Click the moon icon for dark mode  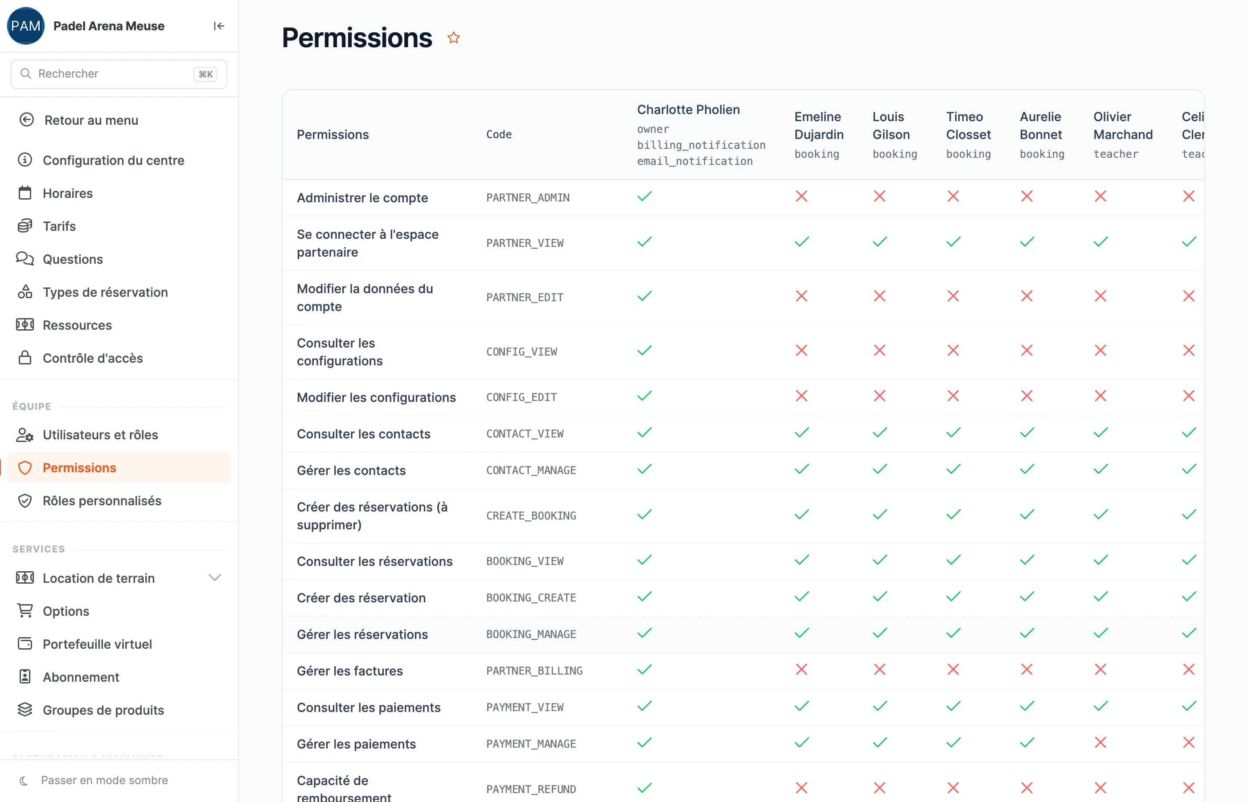[x=24, y=780]
